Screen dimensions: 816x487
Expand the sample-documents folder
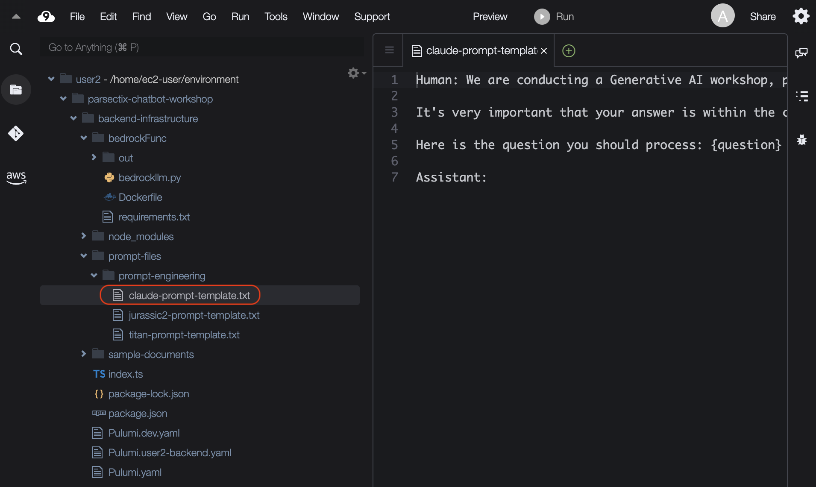(x=84, y=354)
